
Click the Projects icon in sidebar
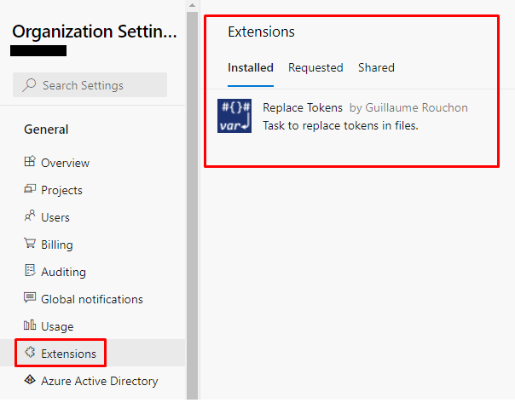pyautogui.click(x=30, y=189)
